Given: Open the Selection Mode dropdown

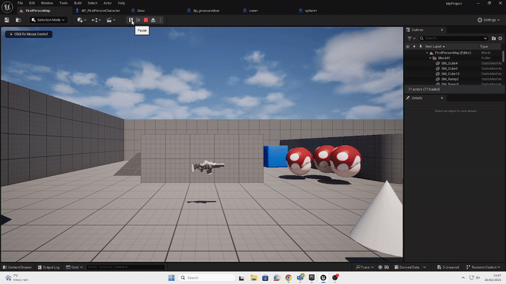Looking at the screenshot, I should [49, 20].
